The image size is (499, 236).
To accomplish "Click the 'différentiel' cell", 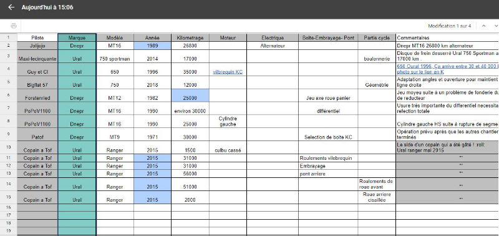I will pos(328,109).
